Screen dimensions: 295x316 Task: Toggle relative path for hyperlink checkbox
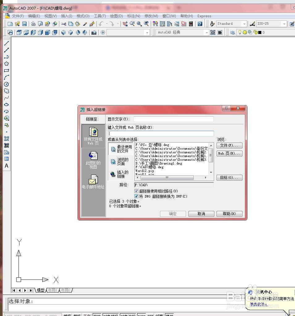pyautogui.click(x=136, y=191)
